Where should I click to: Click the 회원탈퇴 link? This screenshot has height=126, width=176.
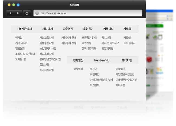pyautogui.click(x=94, y=85)
